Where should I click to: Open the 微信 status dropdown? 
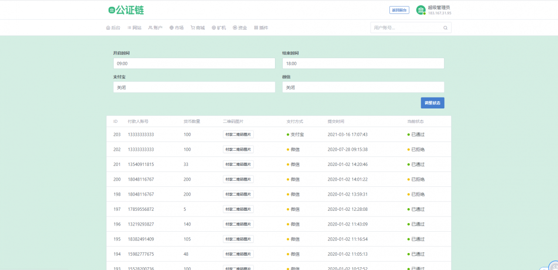pos(363,87)
